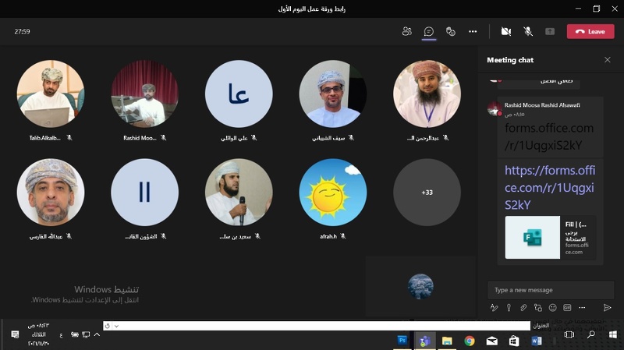Send the chat message
The height and width of the screenshot is (350, 624).
coord(607,307)
